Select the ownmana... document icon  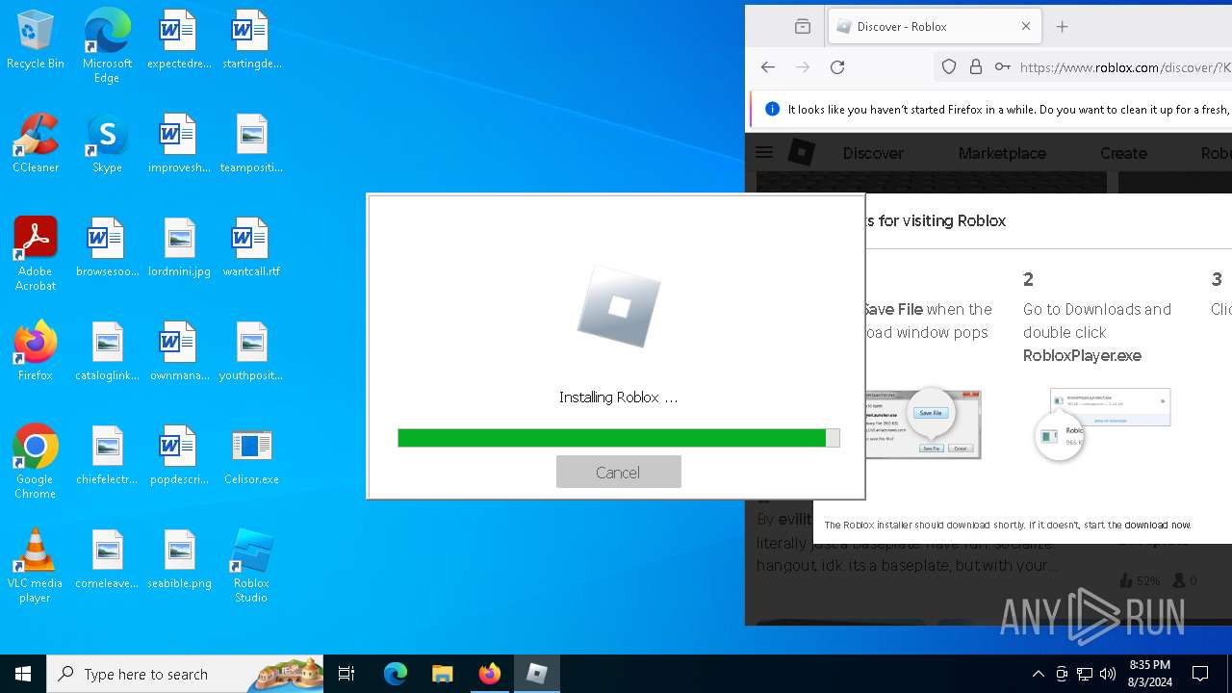[x=179, y=351]
